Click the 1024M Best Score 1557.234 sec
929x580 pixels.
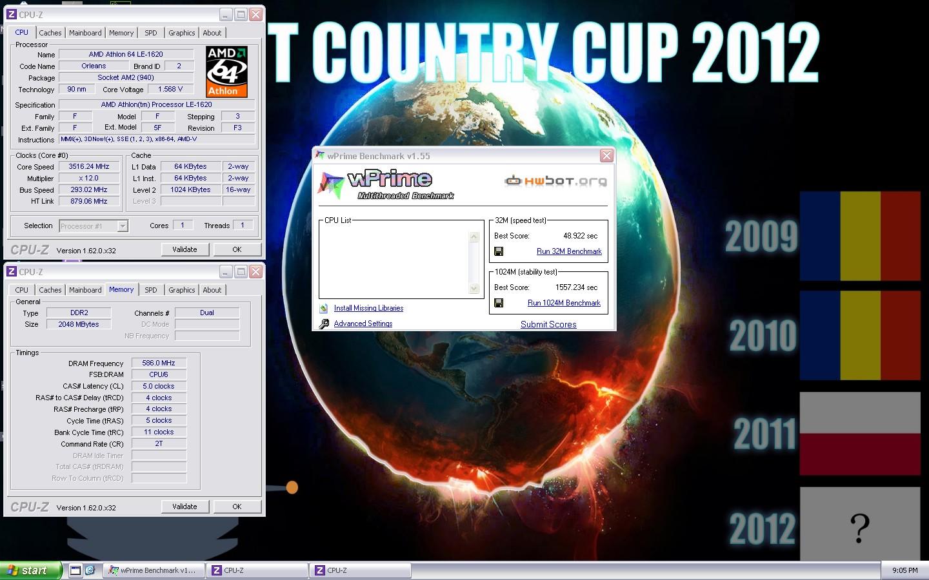[x=576, y=287]
